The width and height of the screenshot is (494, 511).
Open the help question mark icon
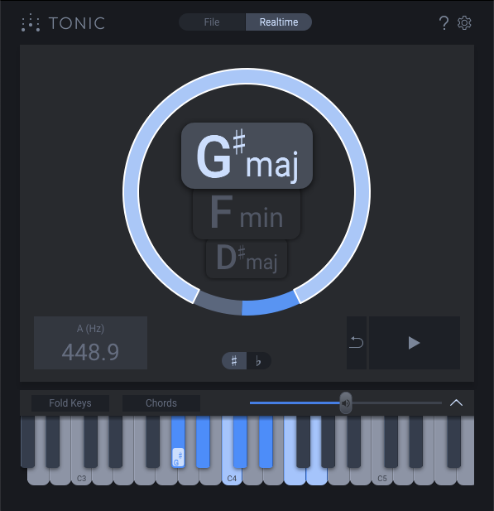click(444, 23)
